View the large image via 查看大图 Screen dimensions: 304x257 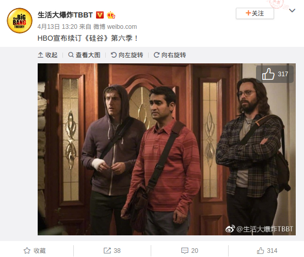coord(84,55)
